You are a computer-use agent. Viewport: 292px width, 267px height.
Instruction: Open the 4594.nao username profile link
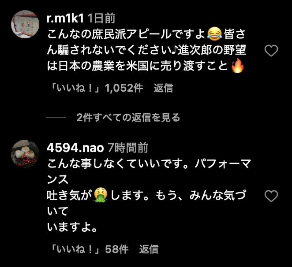point(75,148)
